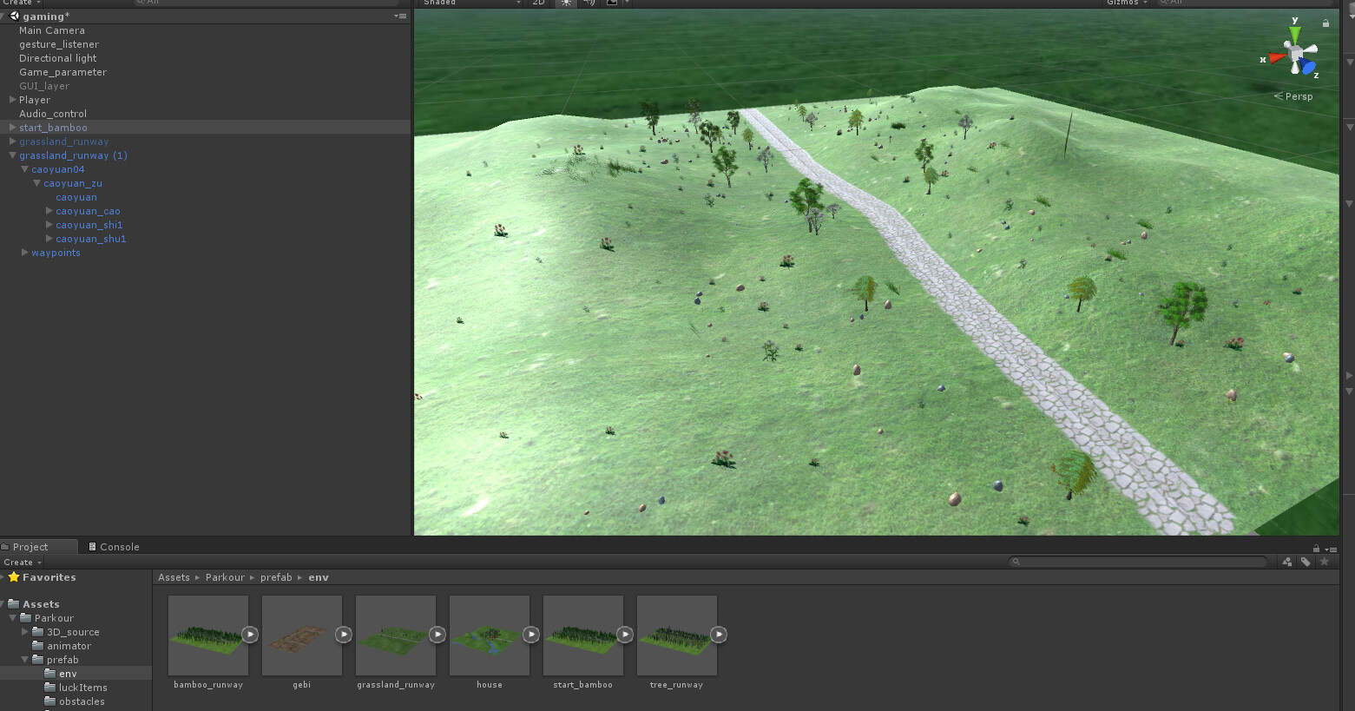Expand the Player object in Hierarchy
The height and width of the screenshot is (711, 1355).
12,100
